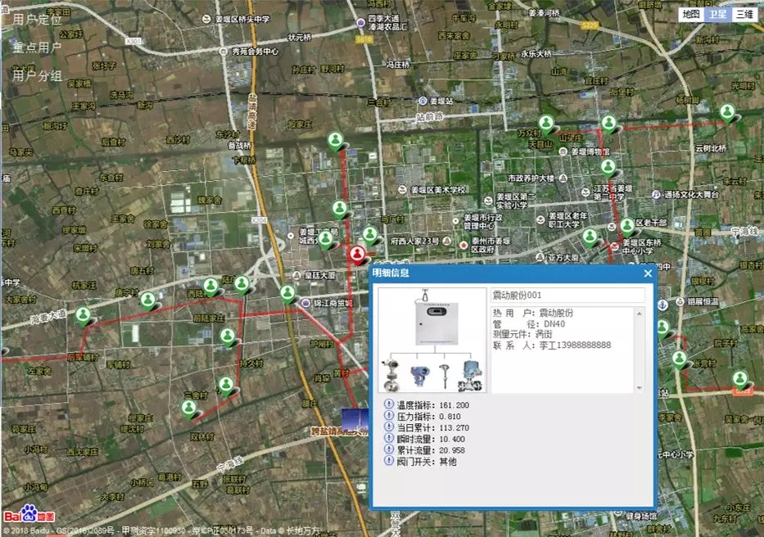Click info icon beside 阀门开关

(389, 462)
